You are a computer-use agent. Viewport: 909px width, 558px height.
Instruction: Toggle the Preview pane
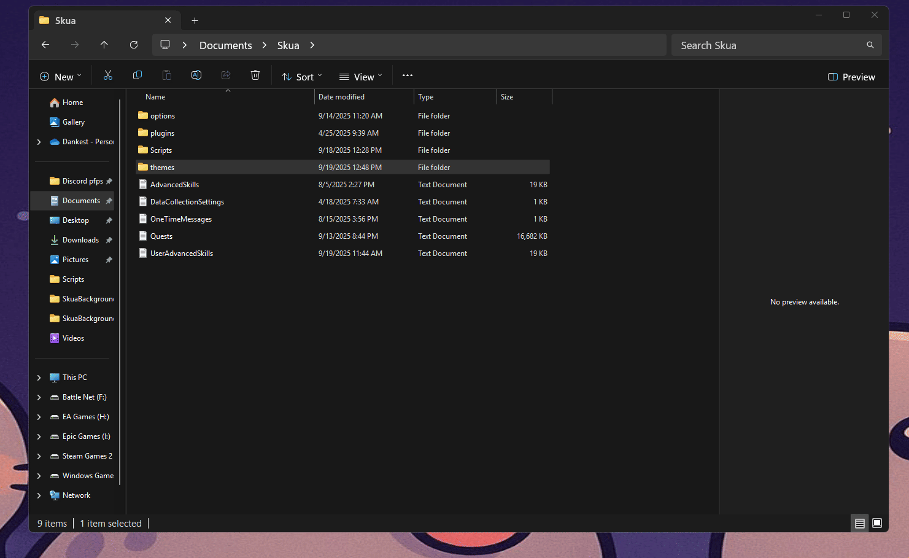pyautogui.click(x=851, y=77)
